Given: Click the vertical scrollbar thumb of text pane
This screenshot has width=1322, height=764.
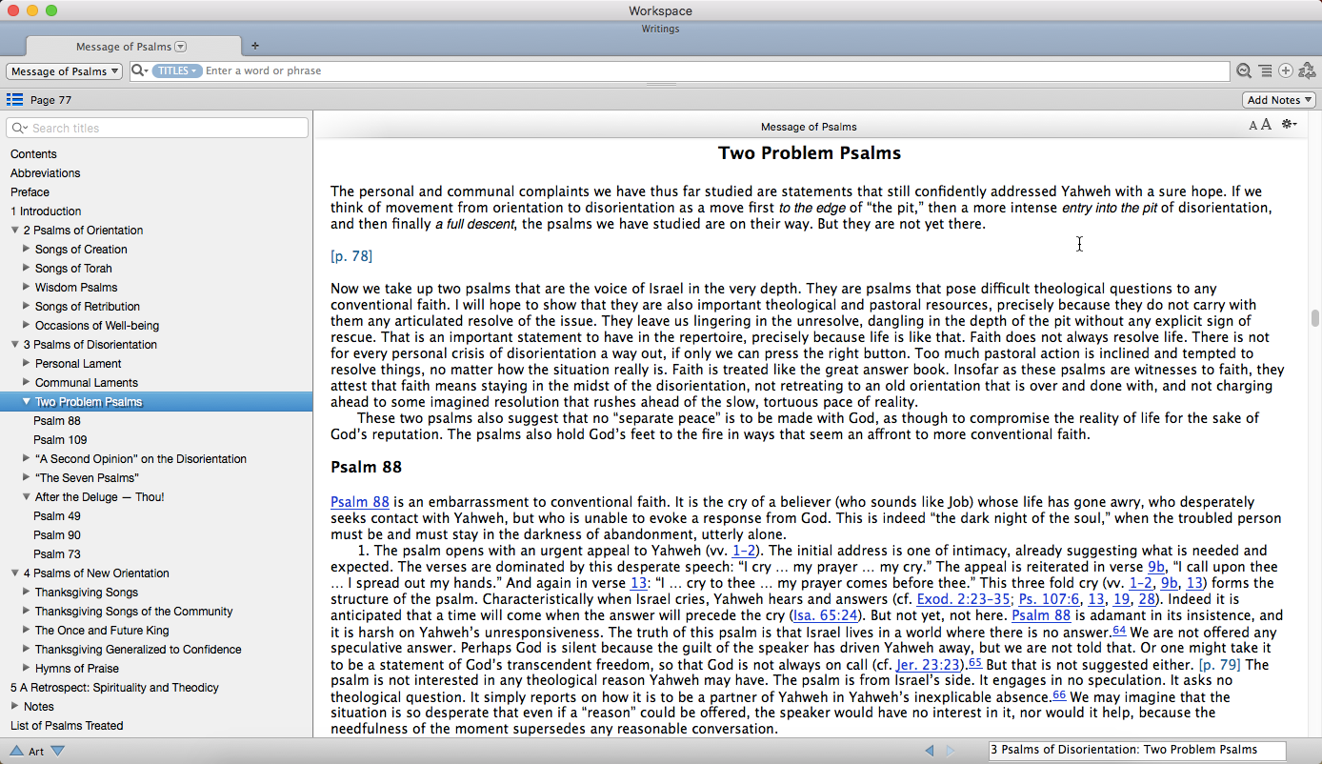Looking at the screenshot, I should coord(1315,318).
